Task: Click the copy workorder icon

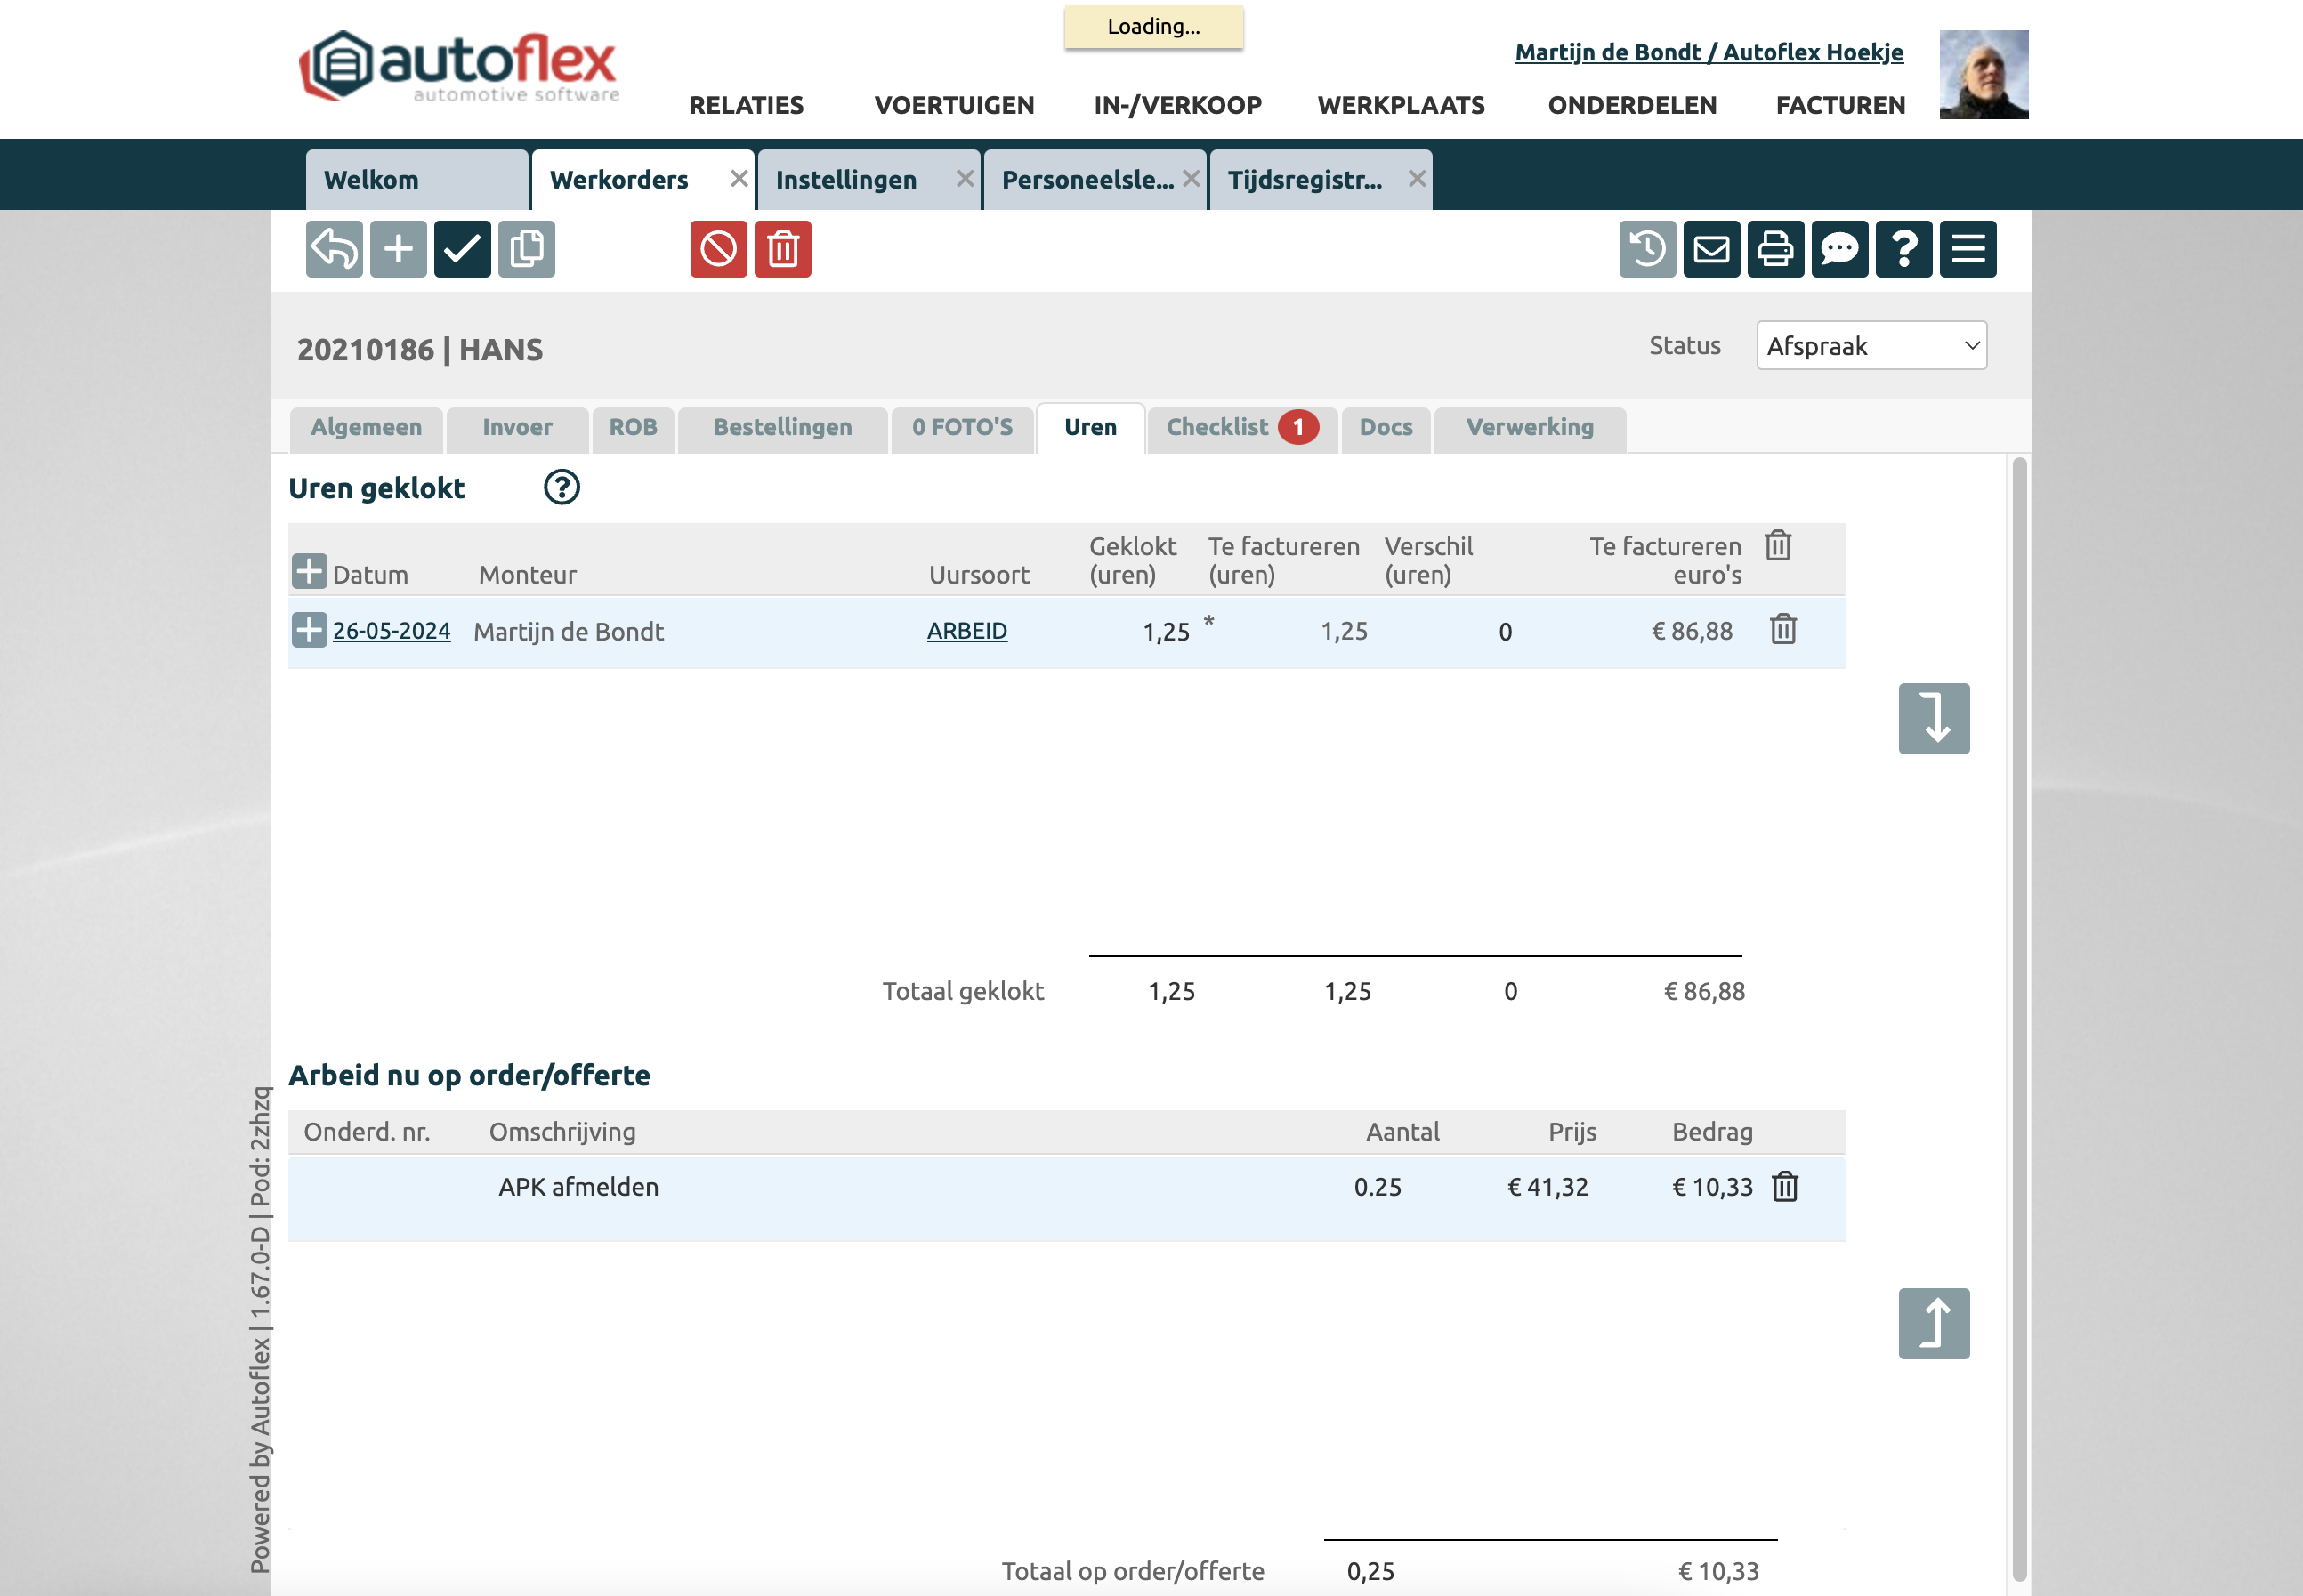Action: (526, 249)
